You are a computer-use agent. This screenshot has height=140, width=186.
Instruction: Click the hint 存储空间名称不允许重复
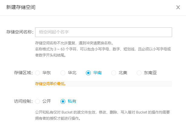(x=55, y=43)
